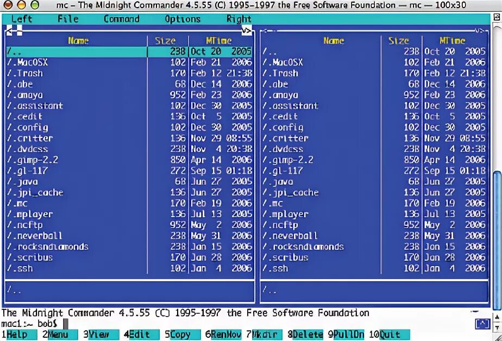Select /.dvdcss in the left panel

129,149
